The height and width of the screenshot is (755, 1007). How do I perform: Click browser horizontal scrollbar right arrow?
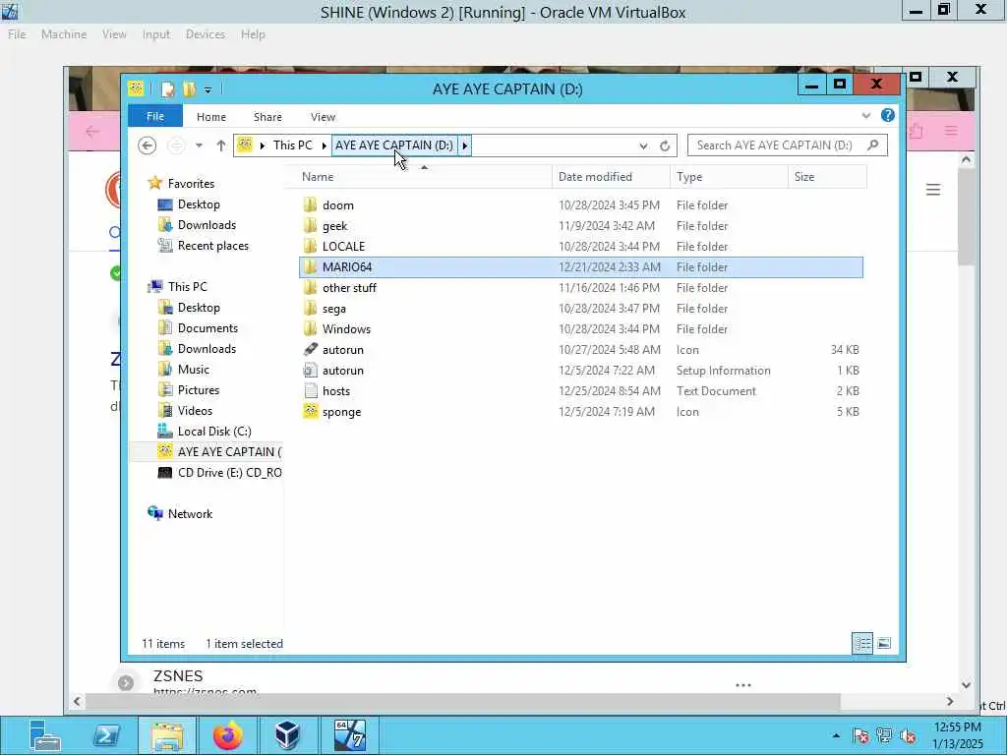[950, 701]
